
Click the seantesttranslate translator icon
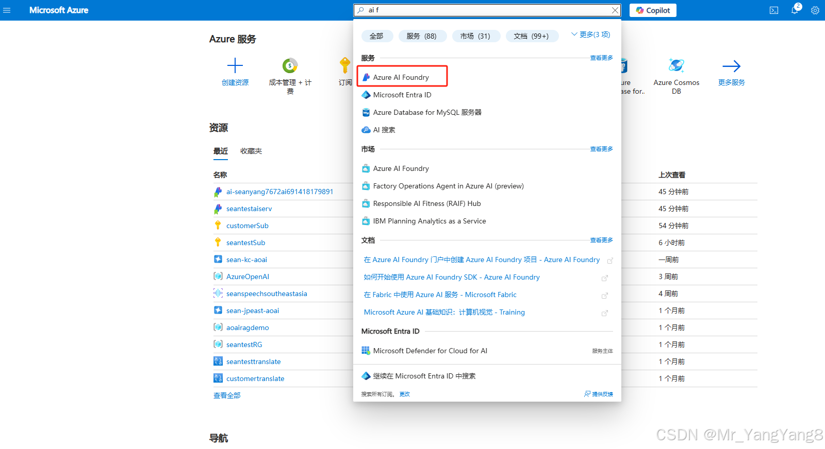(218, 361)
